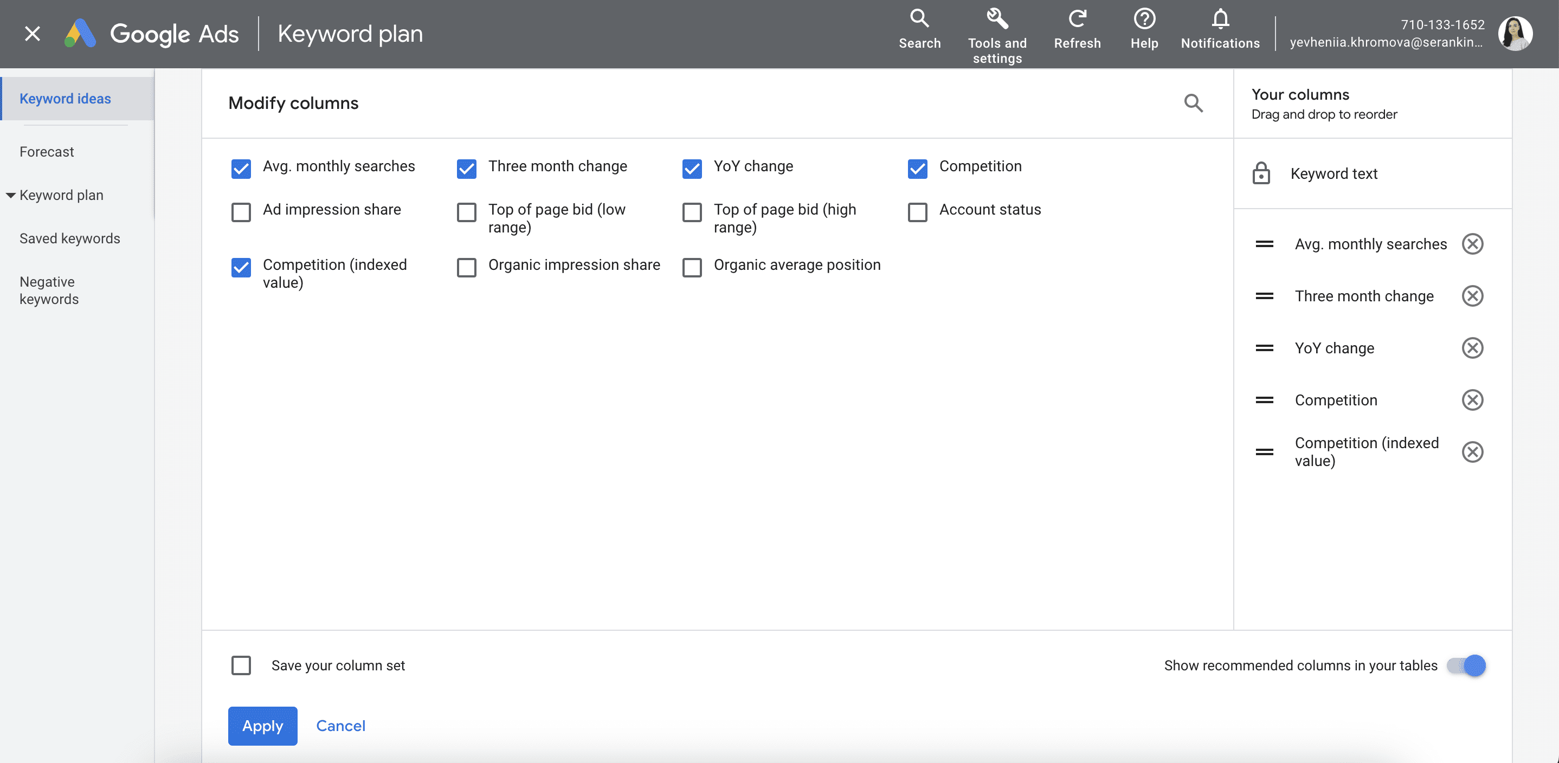Open the Search panel in the top bar
This screenshot has height=763, width=1559.
(x=919, y=30)
